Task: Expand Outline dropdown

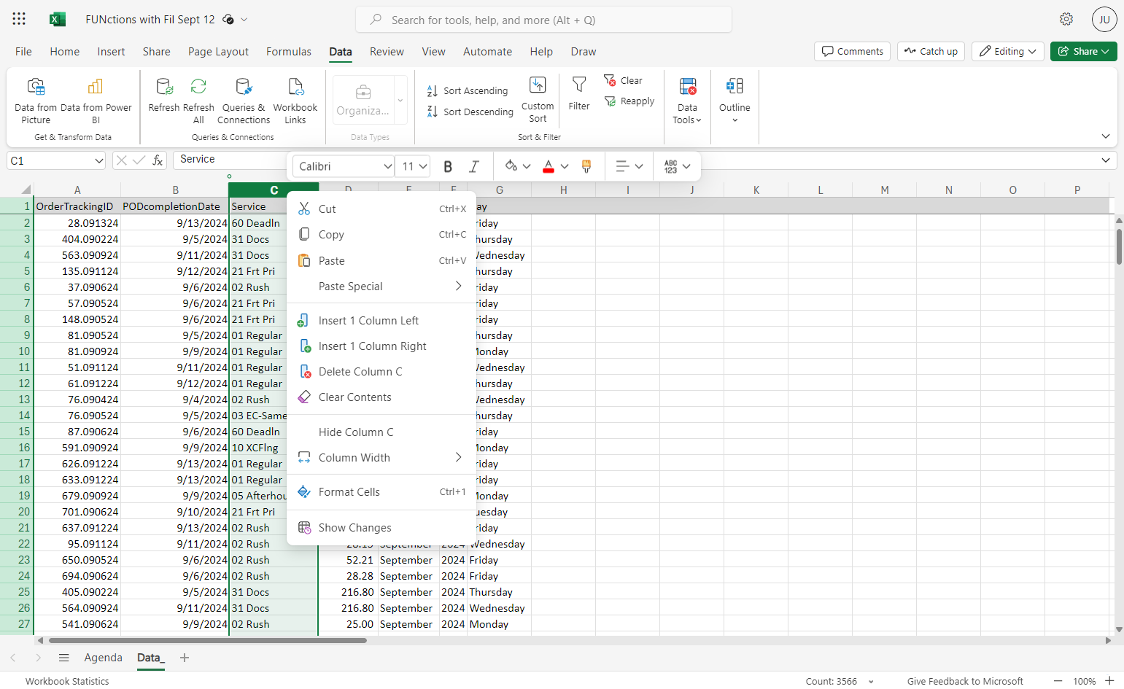Action: click(735, 101)
